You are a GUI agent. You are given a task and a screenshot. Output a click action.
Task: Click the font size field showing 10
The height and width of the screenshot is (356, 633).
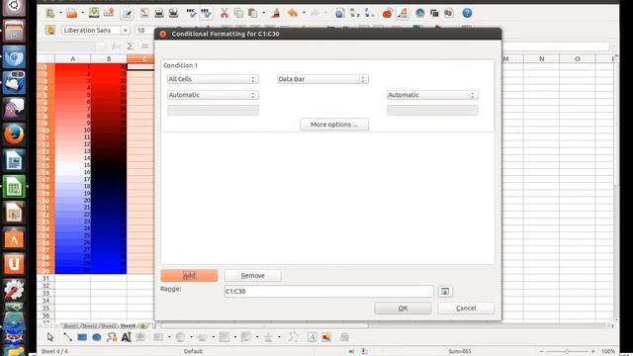pyautogui.click(x=144, y=31)
